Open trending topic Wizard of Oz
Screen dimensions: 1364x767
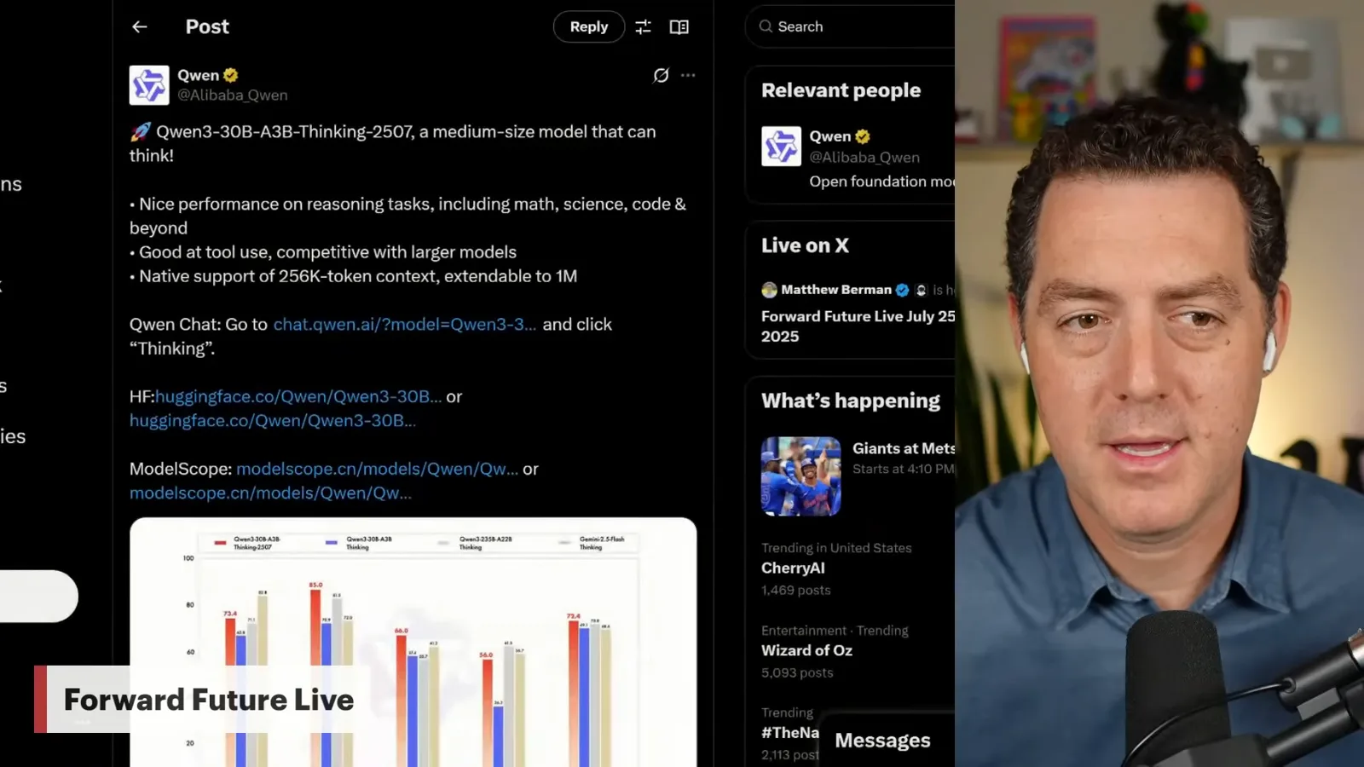[806, 651]
